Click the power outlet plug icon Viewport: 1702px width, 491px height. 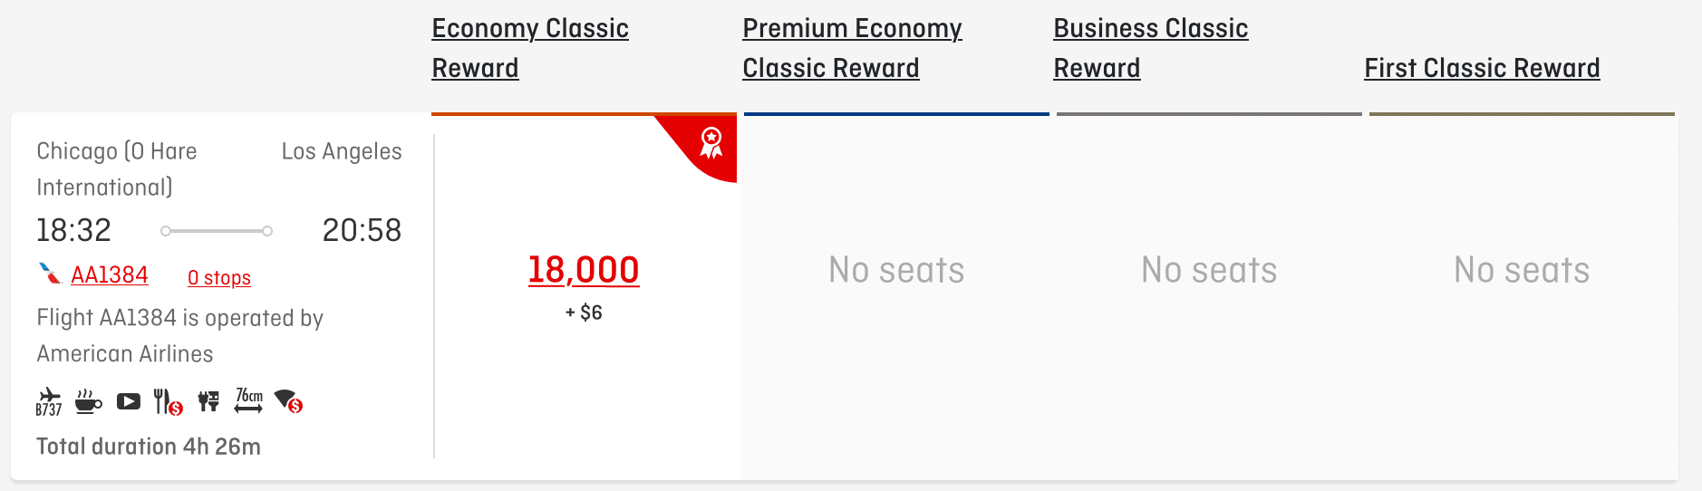[209, 401]
